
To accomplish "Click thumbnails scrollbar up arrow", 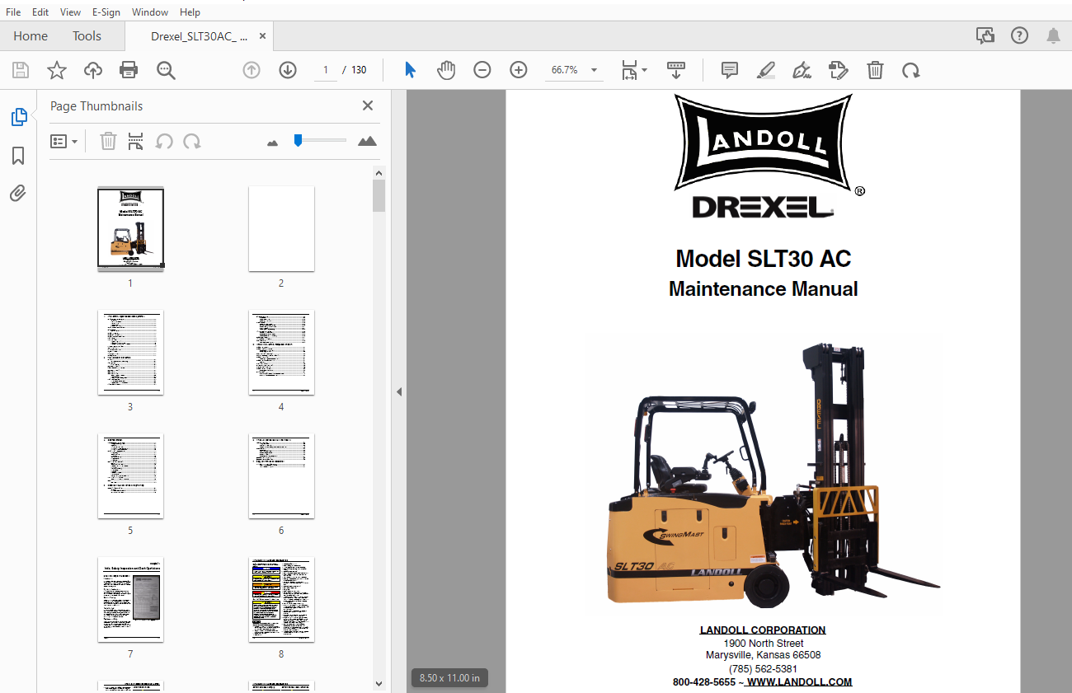I will click(x=378, y=173).
